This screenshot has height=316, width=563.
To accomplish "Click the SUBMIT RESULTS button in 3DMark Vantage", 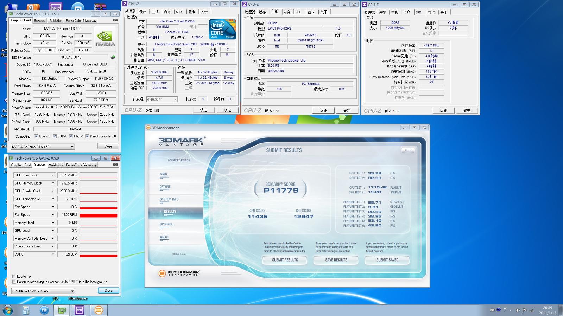I will [x=285, y=260].
